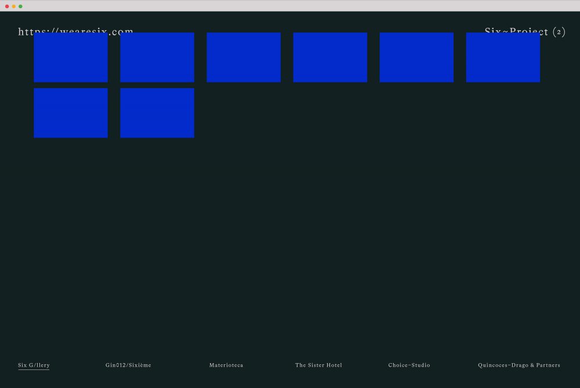The image size is (580, 388).
Task: Select the second blue tile in second row
Action: (157, 113)
